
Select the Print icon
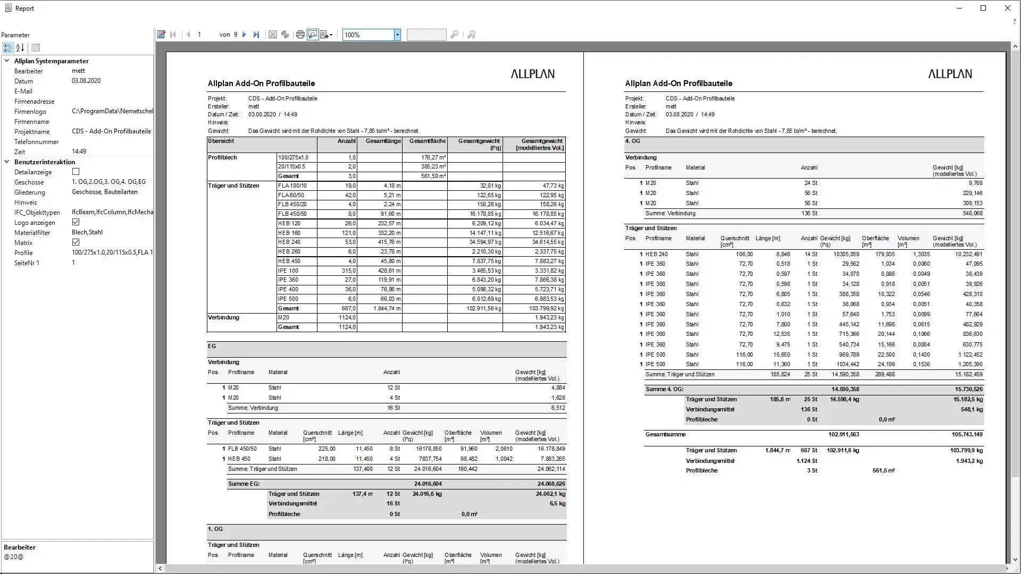(x=299, y=34)
